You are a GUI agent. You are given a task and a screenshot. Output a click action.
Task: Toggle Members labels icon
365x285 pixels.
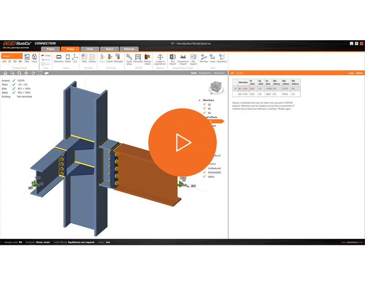coord(59,58)
